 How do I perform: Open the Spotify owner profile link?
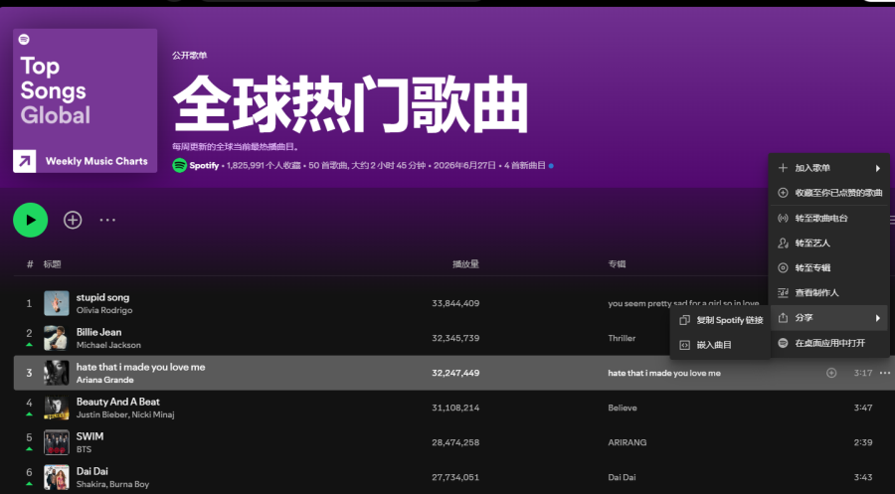tap(204, 165)
